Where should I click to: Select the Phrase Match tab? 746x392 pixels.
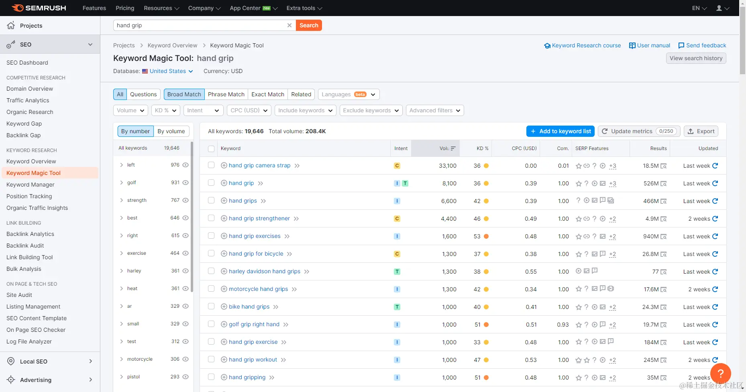tap(226, 94)
